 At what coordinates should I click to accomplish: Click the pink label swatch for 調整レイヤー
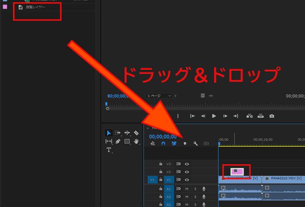(5, 7)
